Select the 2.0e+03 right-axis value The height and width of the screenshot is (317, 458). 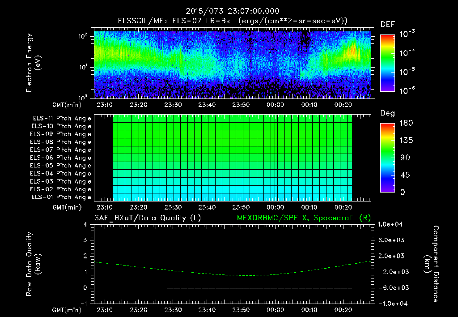[392, 256]
